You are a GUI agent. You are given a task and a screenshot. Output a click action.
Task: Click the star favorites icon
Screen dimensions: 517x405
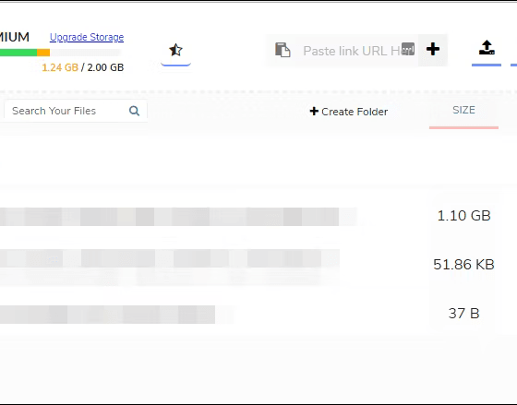[175, 50]
